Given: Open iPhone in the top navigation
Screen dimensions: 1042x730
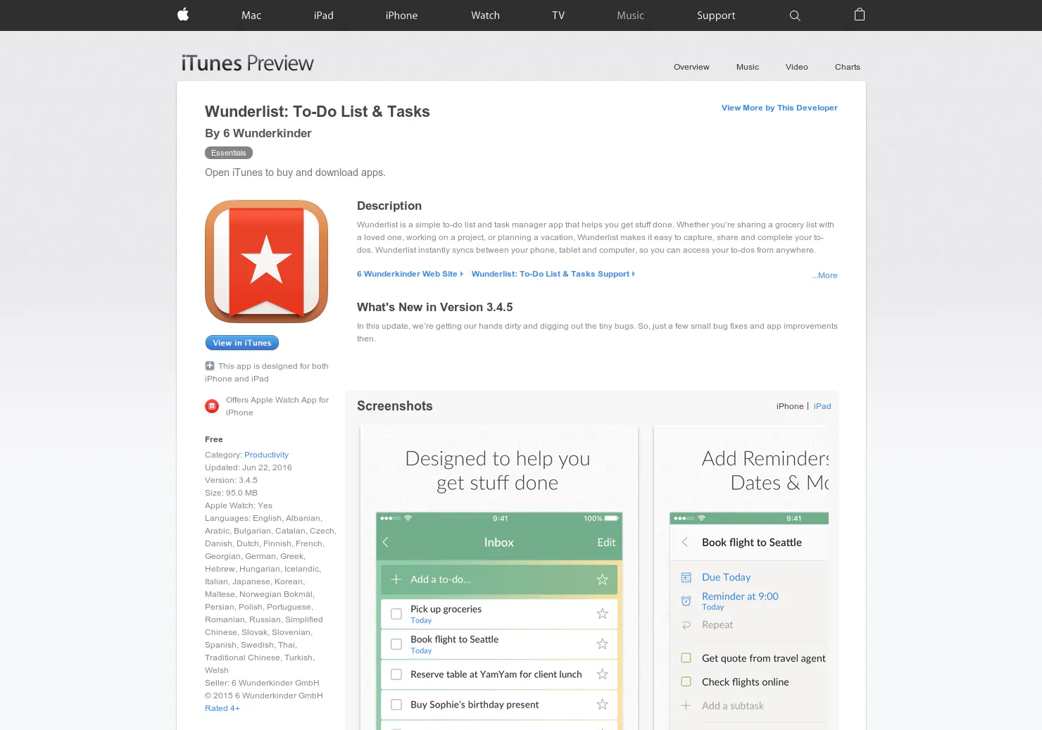Looking at the screenshot, I should pyautogui.click(x=401, y=15).
